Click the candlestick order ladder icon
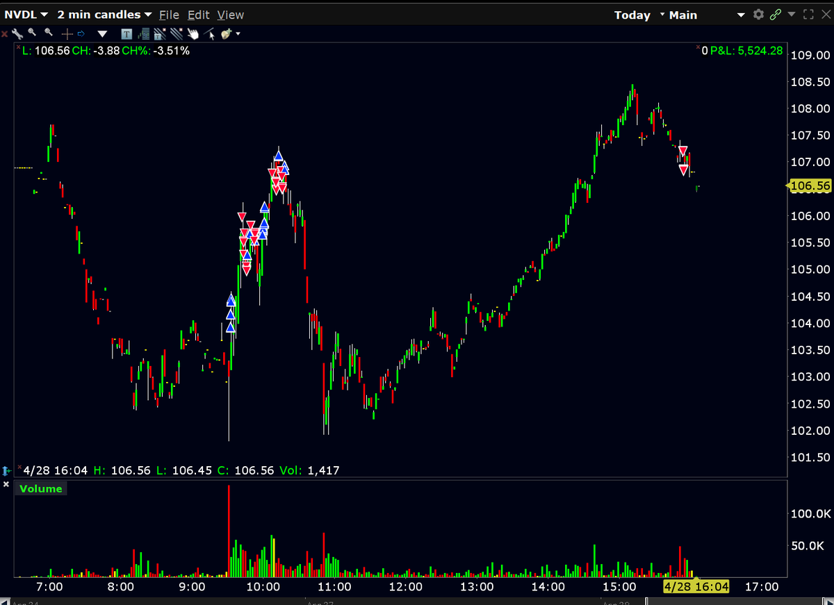This screenshot has height=605, width=834. (x=143, y=34)
